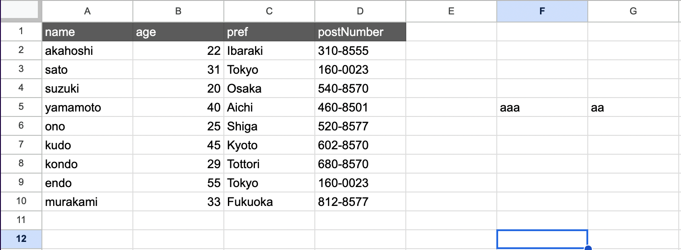Select column G header
Image resolution: width=681 pixels, height=250 pixels.
pos(633,11)
